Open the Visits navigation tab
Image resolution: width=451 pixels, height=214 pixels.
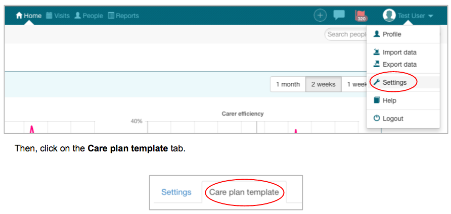[58, 16]
